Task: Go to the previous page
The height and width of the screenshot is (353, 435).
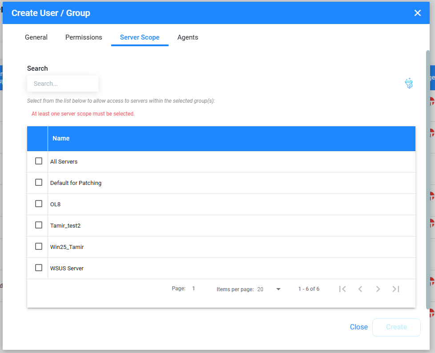Action: point(360,289)
